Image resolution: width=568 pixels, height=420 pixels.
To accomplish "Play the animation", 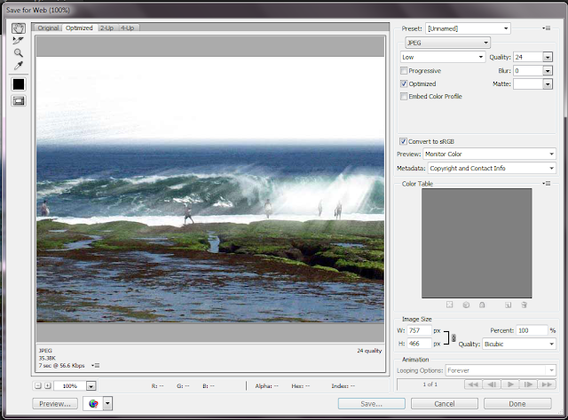I will (x=510, y=384).
